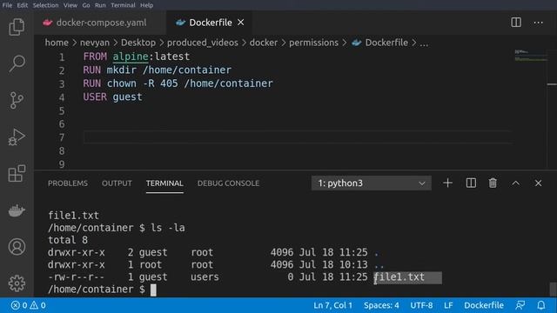
Task: Split the terminal pane
Action: 471,183
